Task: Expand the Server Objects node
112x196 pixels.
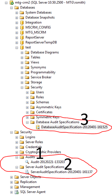Action: pyautogui.click(x=11, y=177)
